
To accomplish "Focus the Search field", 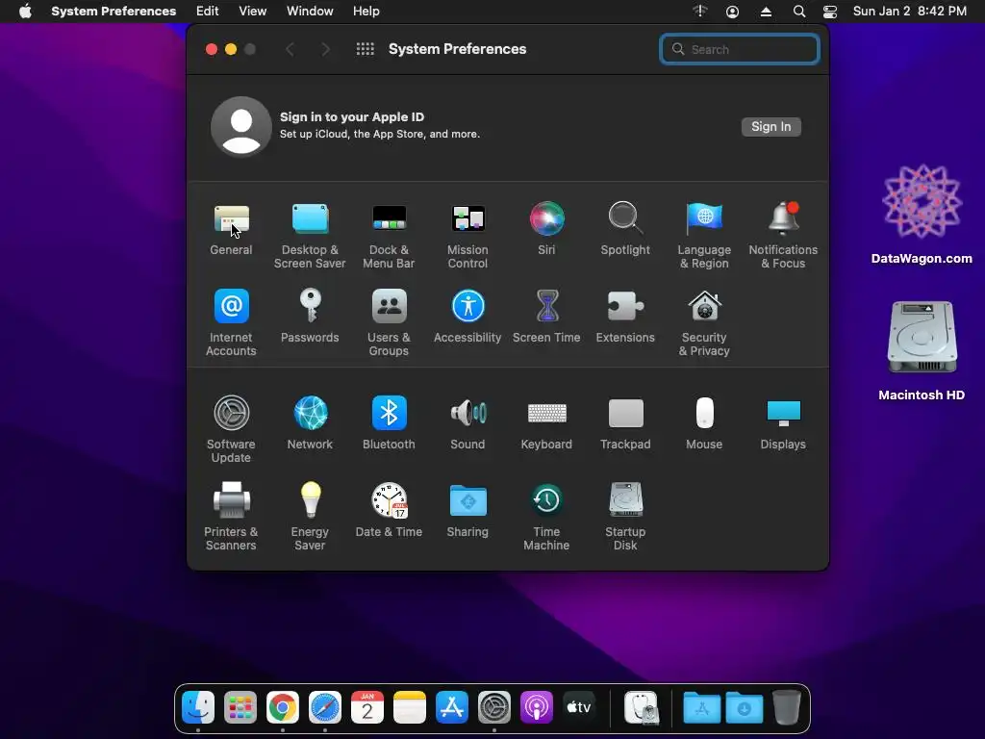I will coord(740,49).
